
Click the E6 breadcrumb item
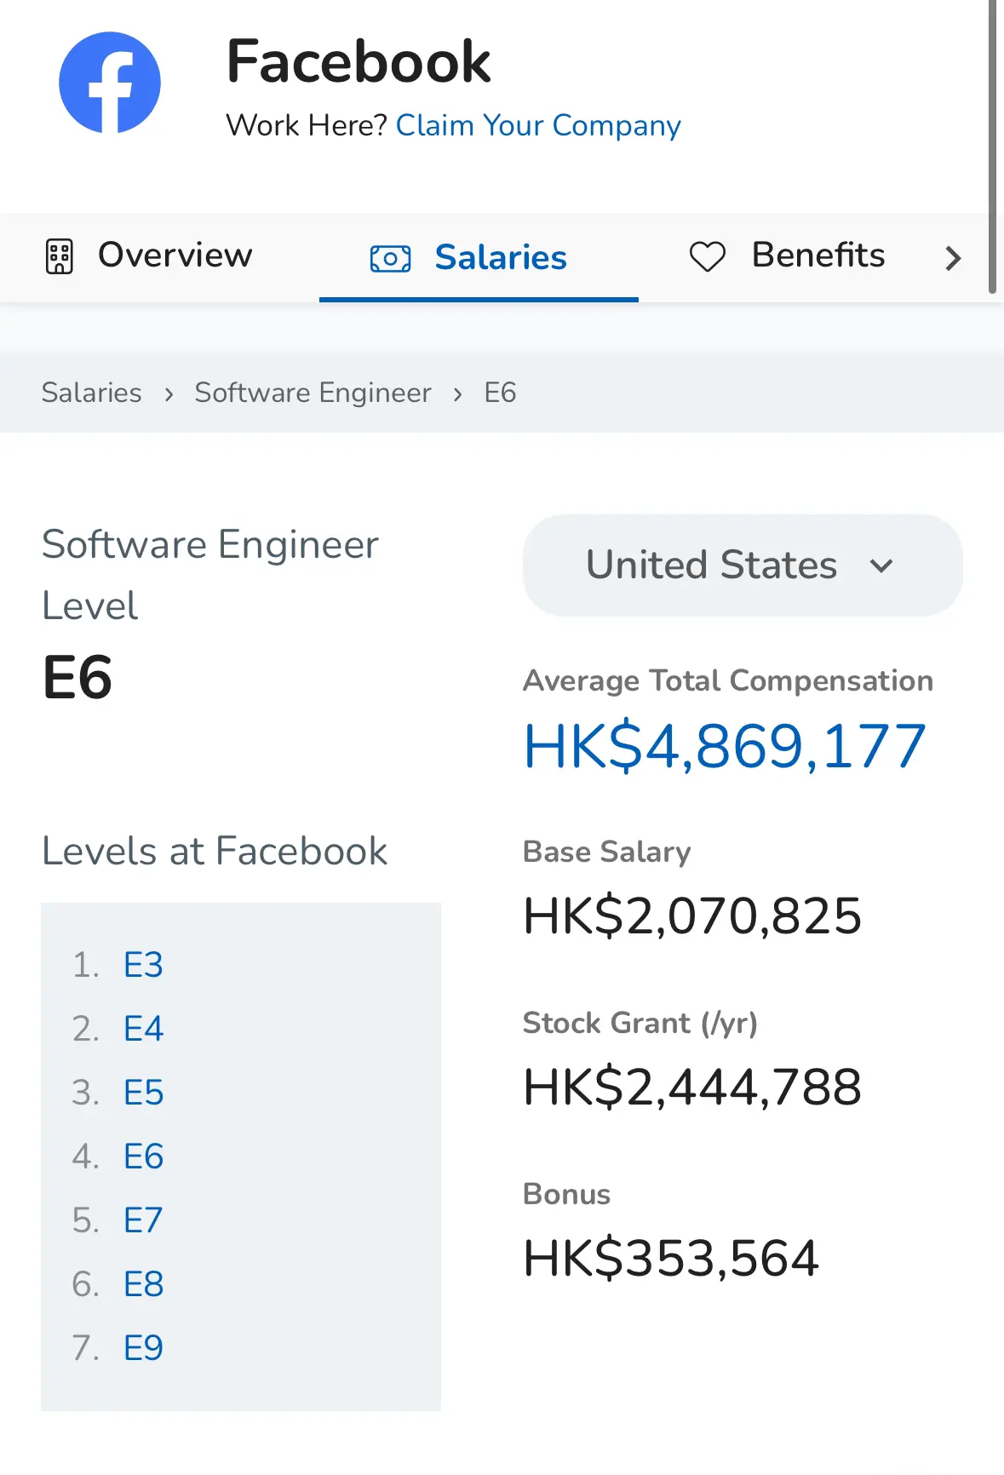[500, 393]
